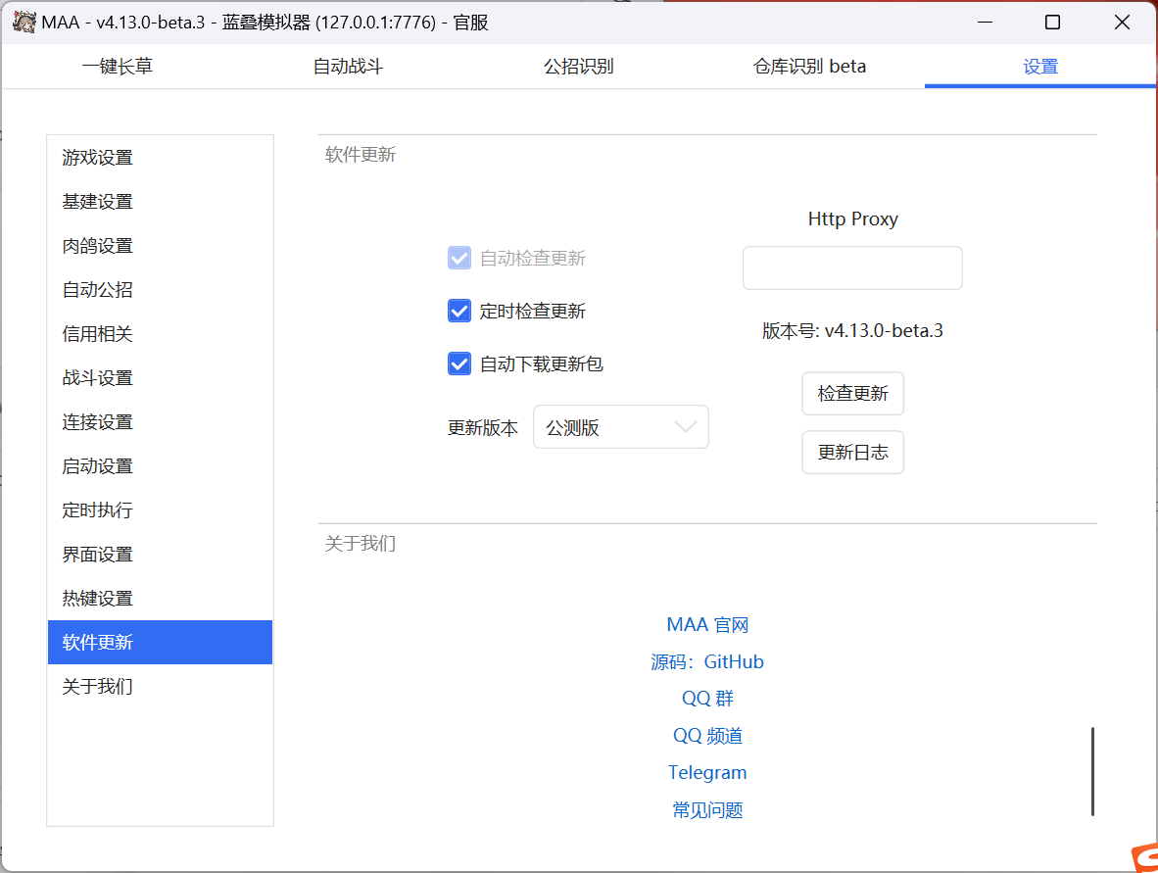Disable the 定时检查更新 checkbox
The height and width of the screenshot is (873, 1158).
[x=459, y=310]
